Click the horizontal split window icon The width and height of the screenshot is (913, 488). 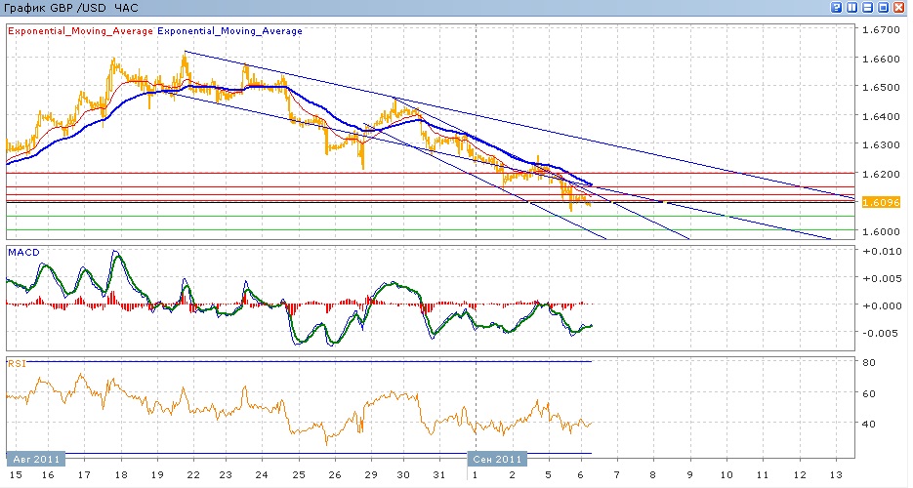click(x=868, y=8)
